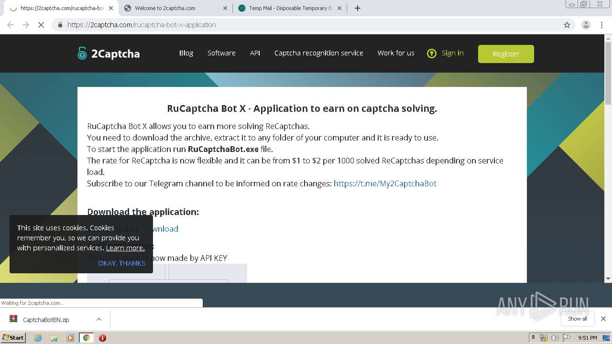The width and height of the screenshot is (612, 344).
Task: Open the Blog menu item
Action: click(186, 53)
